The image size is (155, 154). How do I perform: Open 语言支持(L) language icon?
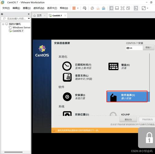click(x=67, y=77)
